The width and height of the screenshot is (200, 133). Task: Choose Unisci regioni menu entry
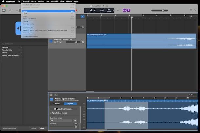coord(48,33)
